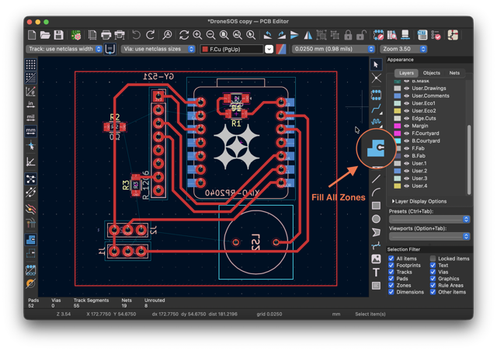This screenshot has width=497, height=351.
Task: Open the Footprint Library Browser icon
Action: 391,35
